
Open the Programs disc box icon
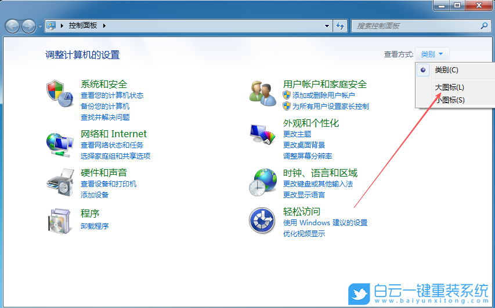(x=59, y=221)
